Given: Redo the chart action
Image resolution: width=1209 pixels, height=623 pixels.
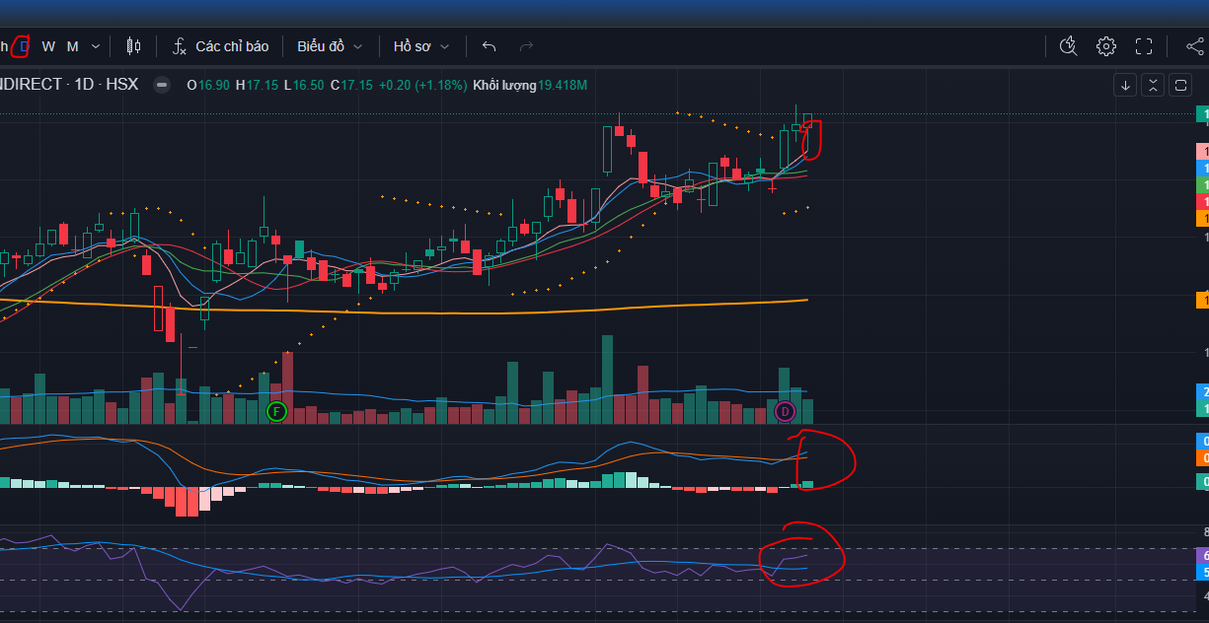Looking at the screenshot, I should (527, 46).
